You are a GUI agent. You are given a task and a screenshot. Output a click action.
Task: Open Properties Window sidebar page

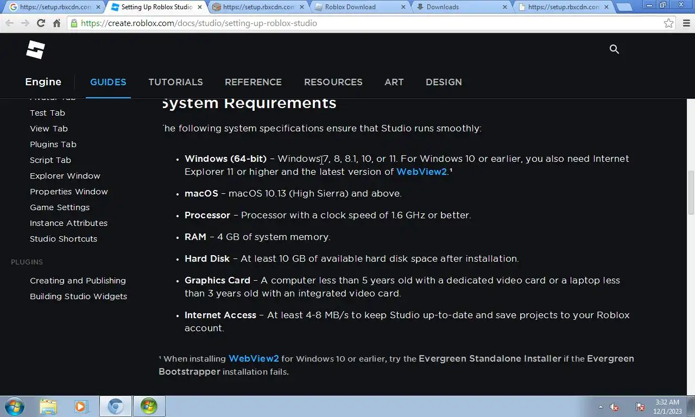coord(69,192)
